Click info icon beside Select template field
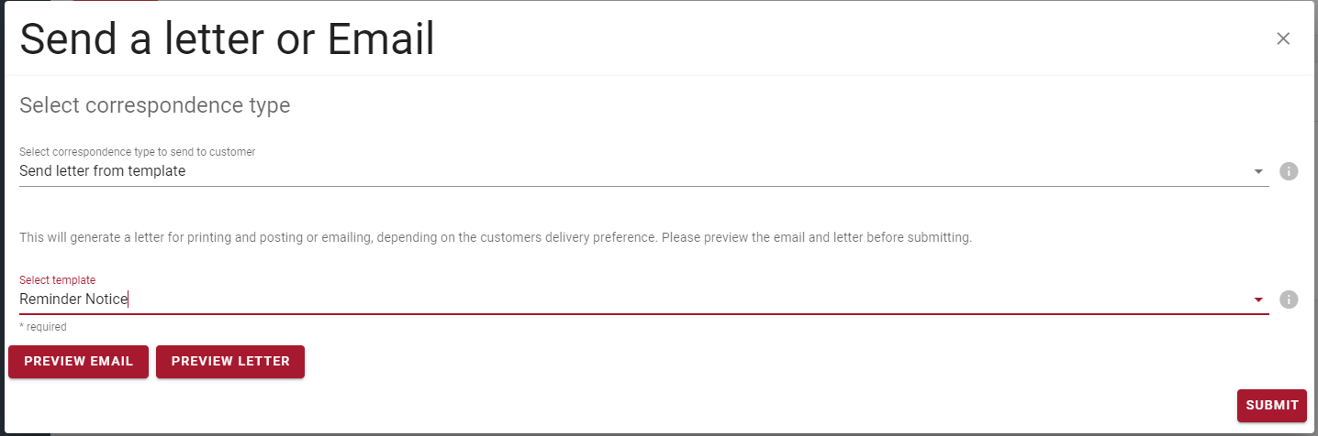 tap(1289, 300)
